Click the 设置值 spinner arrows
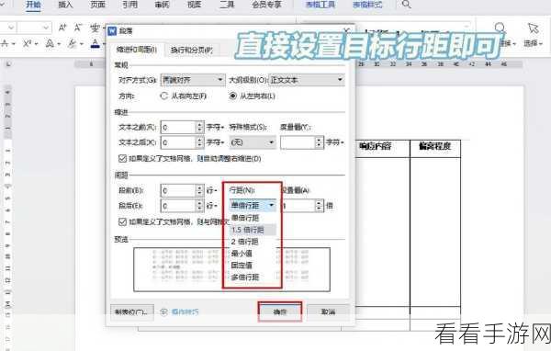 coord(319,206)
